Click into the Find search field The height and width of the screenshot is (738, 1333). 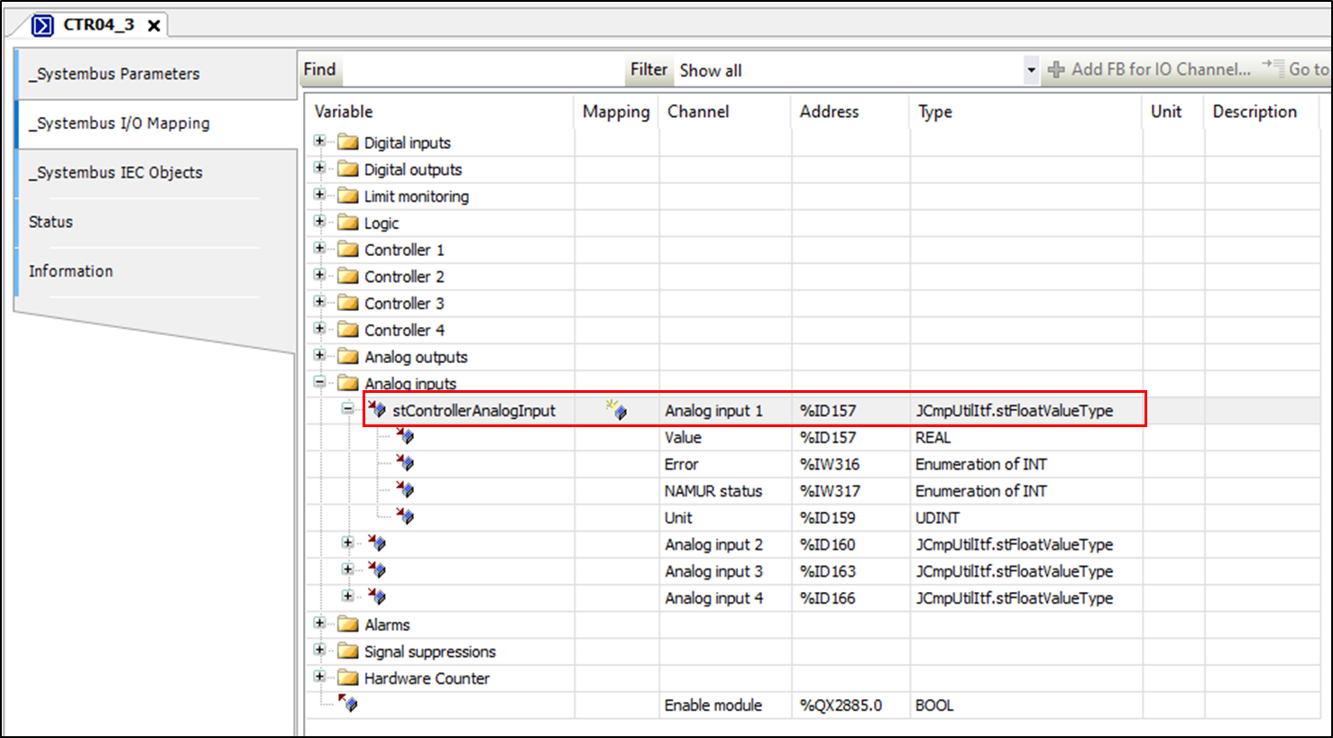tap(478, 70)
